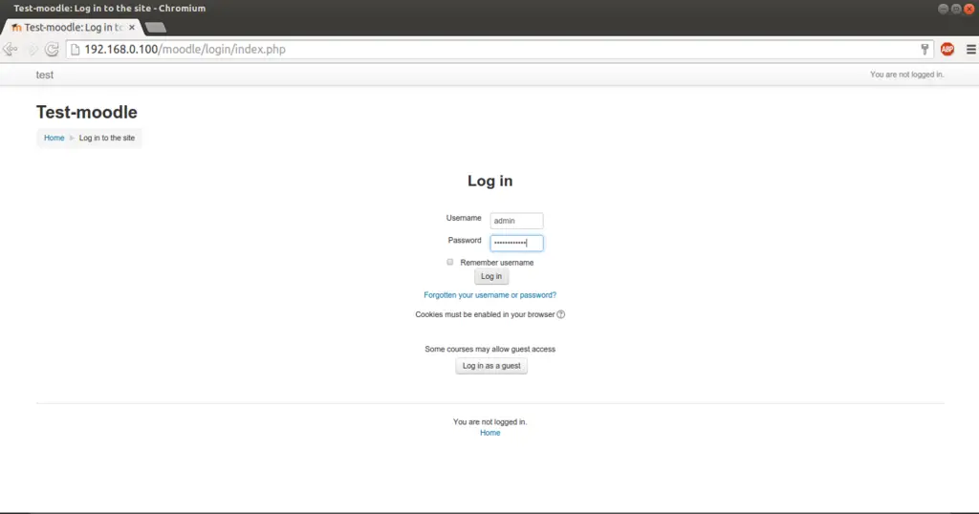Select the Test-moodle Log in tab
Screen dimensions: 979x514
[72, 28]
